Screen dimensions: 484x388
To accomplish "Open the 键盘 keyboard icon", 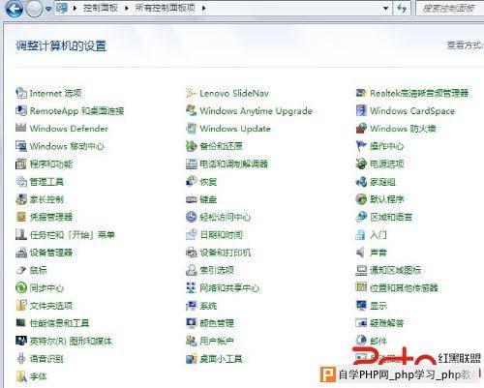I will (191, 199).
